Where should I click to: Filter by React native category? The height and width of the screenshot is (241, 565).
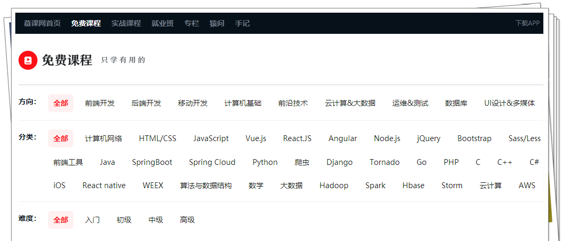pyautogui.click(x=104, y=186)
